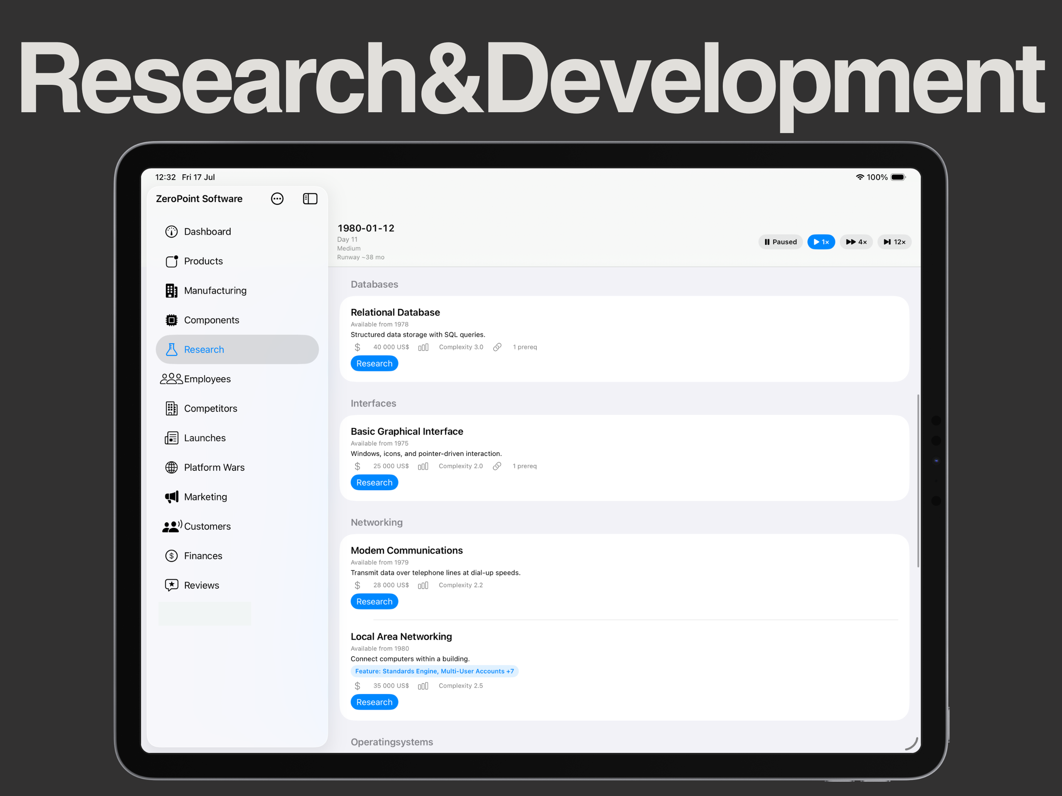Click the dollar icon on Modem Communications
This screenshot has height=796, width=1062.
click(x=357, y=585)
